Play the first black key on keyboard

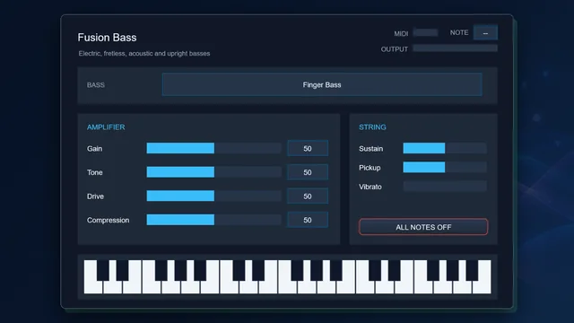coord(102,270)
